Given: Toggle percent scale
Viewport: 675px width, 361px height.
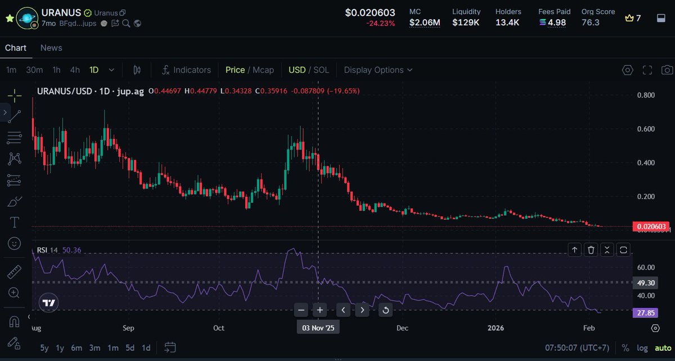Looking at the screenshot, I should tap(625, 348).
